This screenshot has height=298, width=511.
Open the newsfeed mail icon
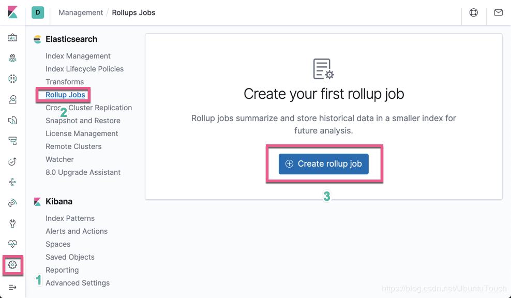498,12
